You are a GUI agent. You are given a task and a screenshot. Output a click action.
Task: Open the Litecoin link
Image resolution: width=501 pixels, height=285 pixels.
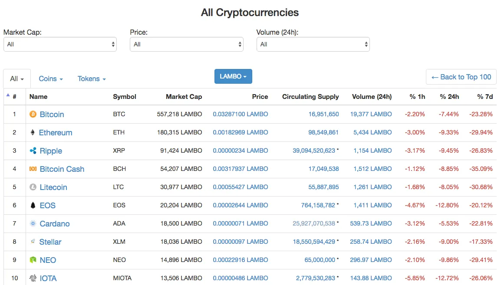pyautogui.click(x=53, y=187)
